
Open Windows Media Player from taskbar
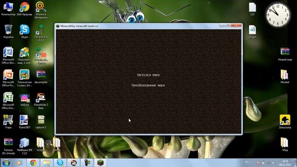click(x=19, y=163)
